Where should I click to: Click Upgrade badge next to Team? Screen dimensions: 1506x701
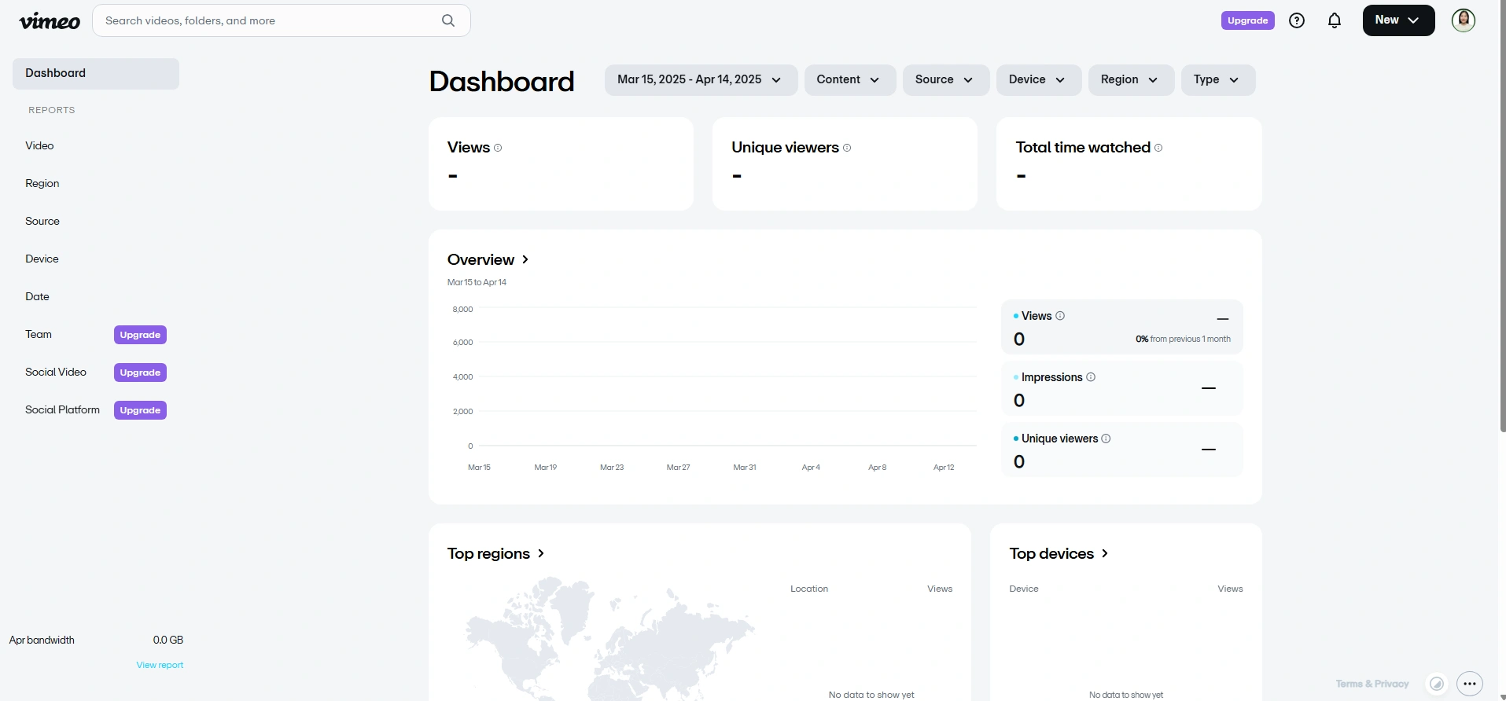140,335
